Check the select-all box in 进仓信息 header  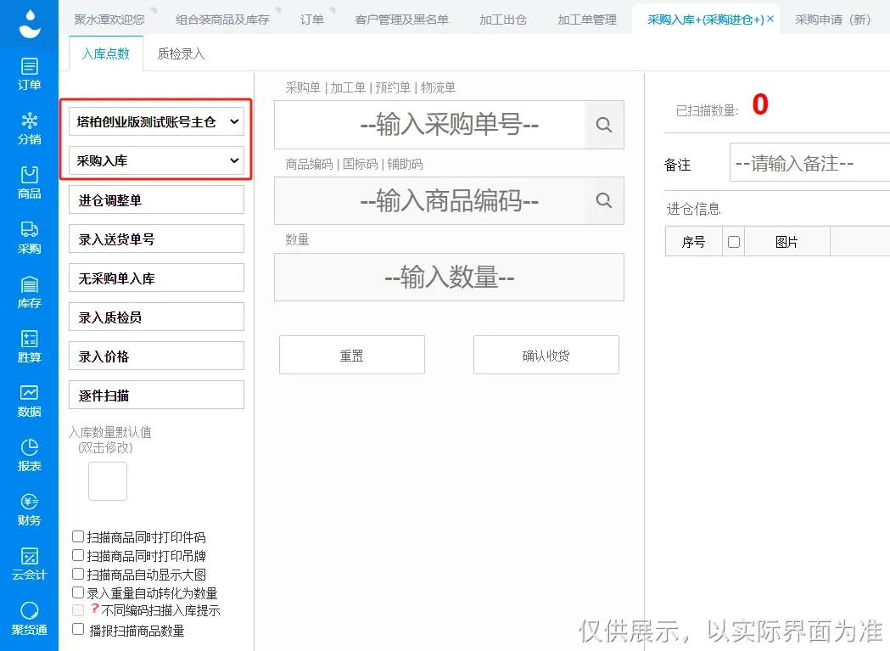point(733,242)
